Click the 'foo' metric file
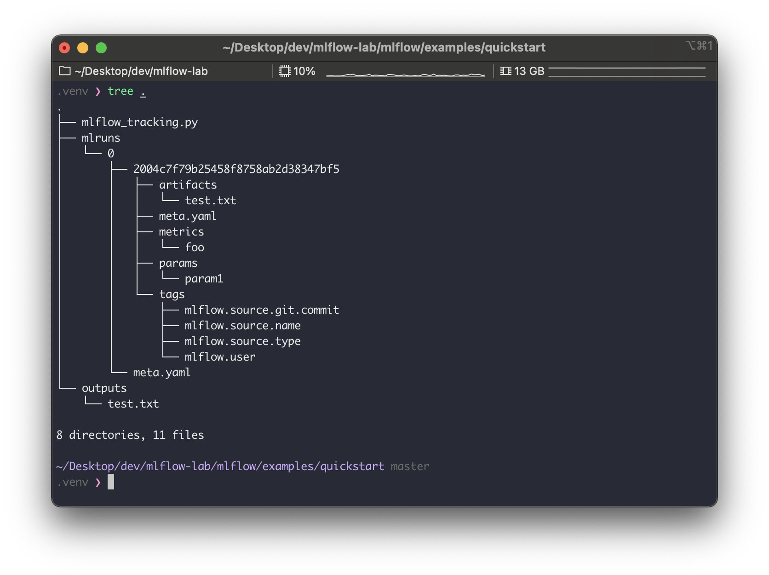The width and height of the screenshot is (769, 575). pos(195,247)
